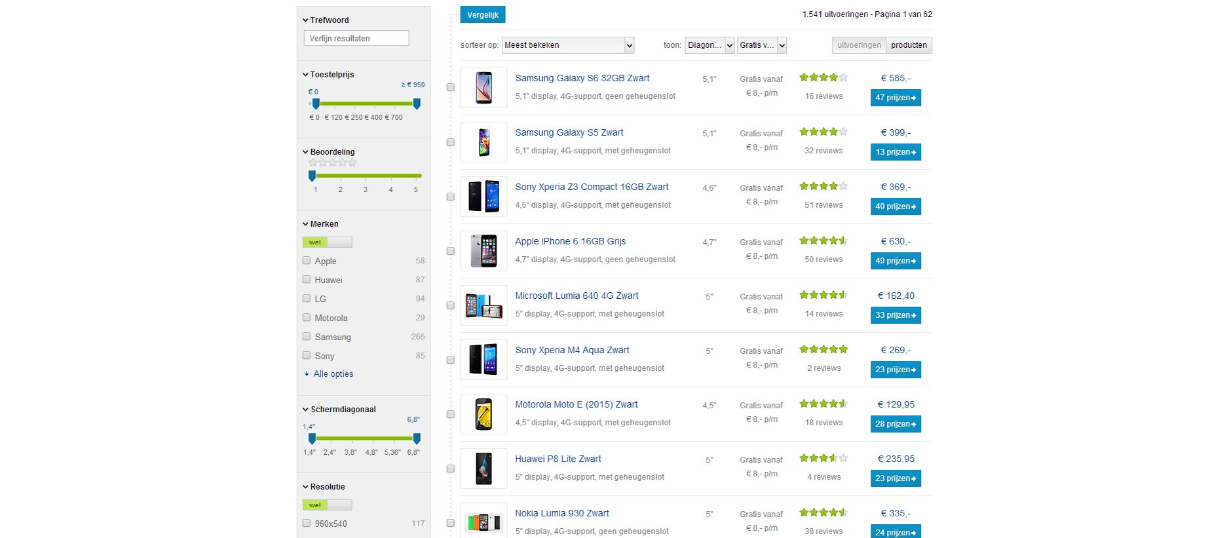
Task: Tick the Samsung brand checkbox
Action: (306, 336)
